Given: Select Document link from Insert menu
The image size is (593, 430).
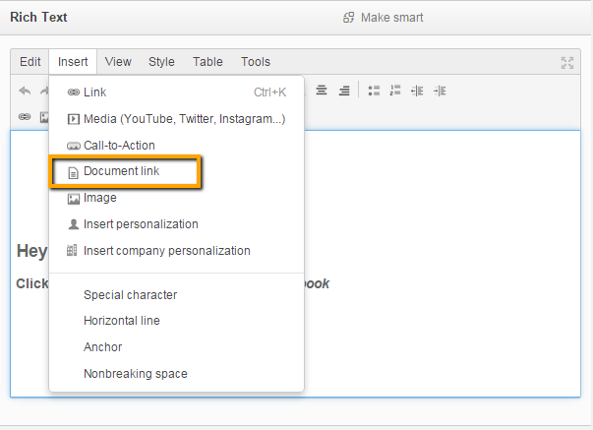Looking at the screenshot, I should (x=121, y=171).
